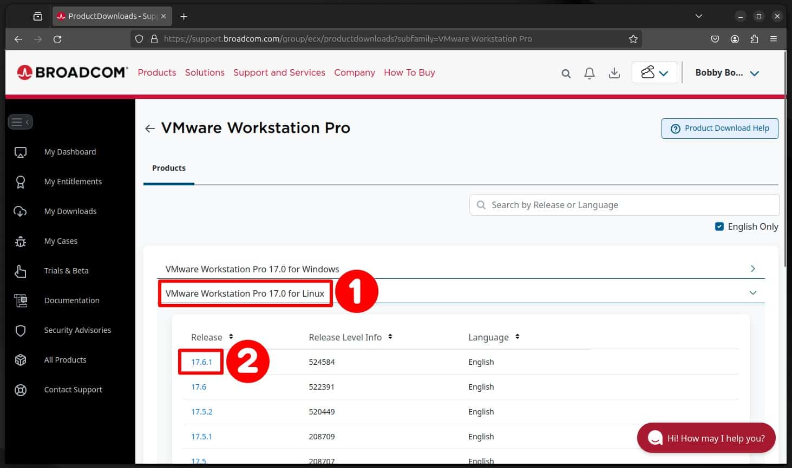Click the My Cases sidebar icon

tap(20, 241)
